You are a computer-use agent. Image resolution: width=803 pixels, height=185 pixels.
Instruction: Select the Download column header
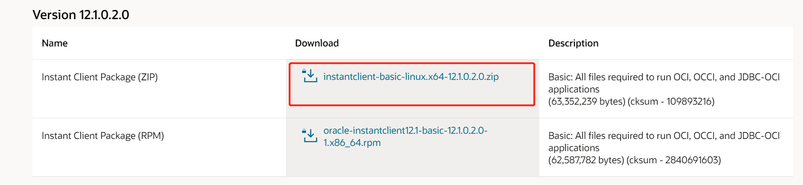(317, 43)
